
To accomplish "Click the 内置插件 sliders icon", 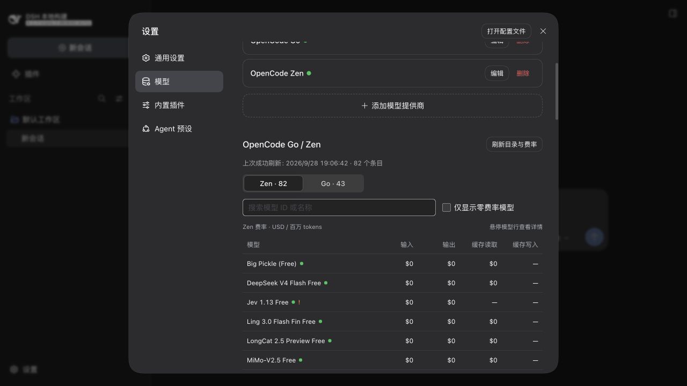I will 146,105.
